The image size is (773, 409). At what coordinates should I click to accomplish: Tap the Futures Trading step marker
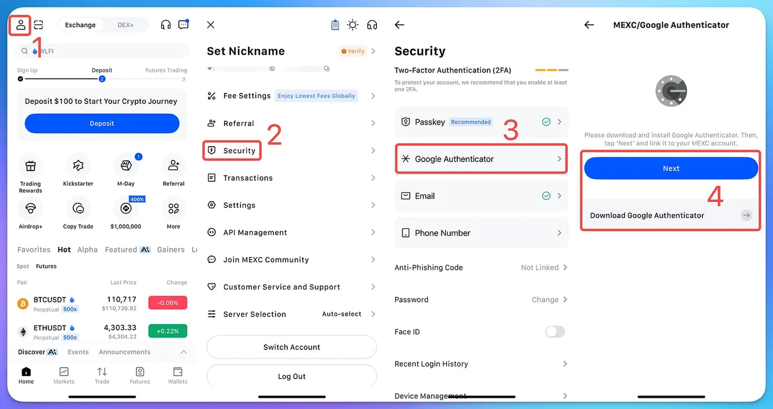point(183,79)
